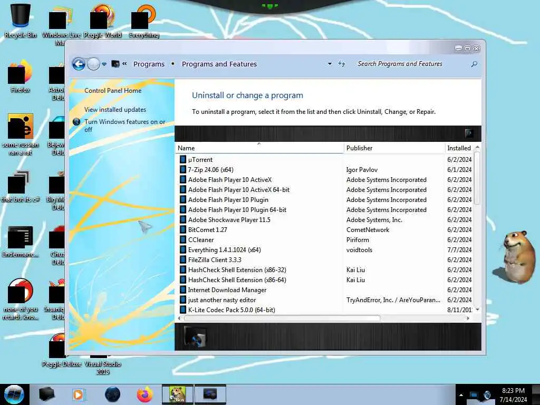540x405 pixels.
Task: Open View installed updates link
Action: [115, 110]
